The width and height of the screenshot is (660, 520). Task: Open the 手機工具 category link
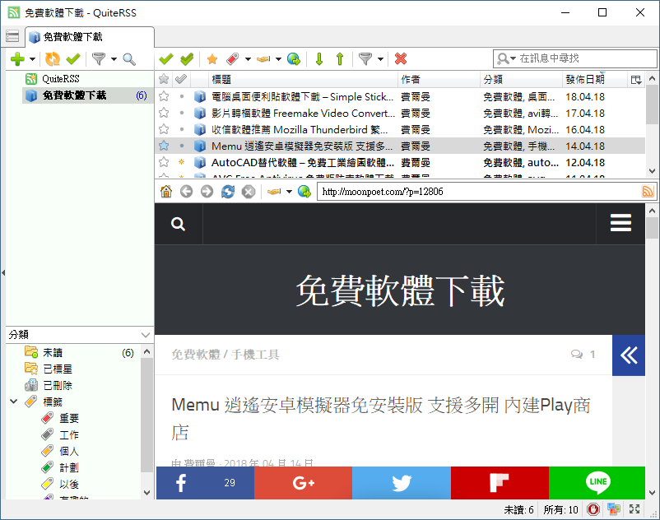pos(255,355)
